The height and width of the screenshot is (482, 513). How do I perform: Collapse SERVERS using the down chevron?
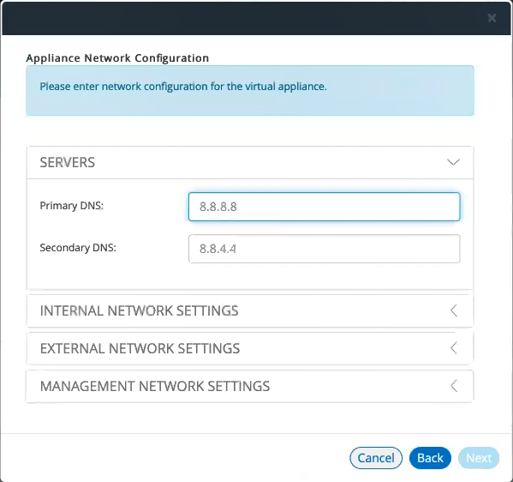pos(453,162)
